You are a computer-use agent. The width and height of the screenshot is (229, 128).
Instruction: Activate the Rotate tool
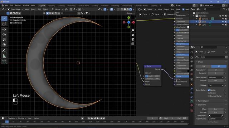tap(4, 34)
